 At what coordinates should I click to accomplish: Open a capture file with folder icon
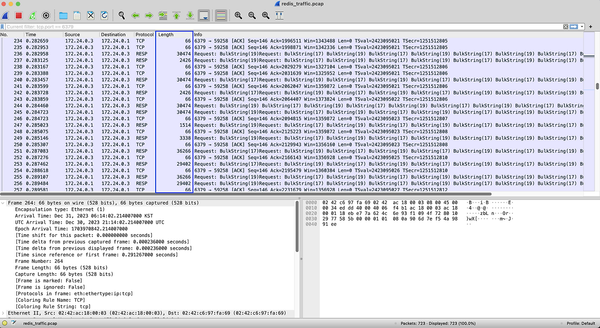click(x=63, y=15)
